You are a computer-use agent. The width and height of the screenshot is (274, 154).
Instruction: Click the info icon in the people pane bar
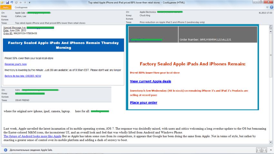(x=5, y=150)
